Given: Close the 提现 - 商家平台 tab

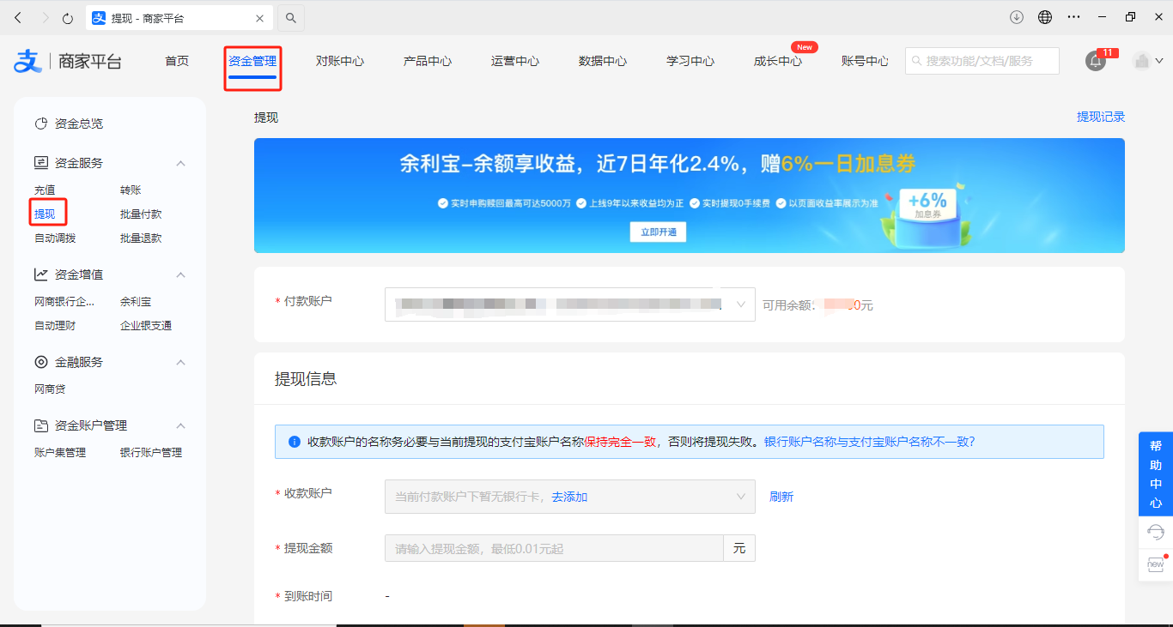Looking at the screenshot, I should pyautogui.click(x=260, y=18).
